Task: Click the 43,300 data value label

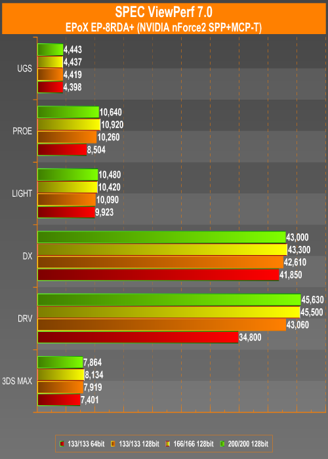Action: point(299,250)
